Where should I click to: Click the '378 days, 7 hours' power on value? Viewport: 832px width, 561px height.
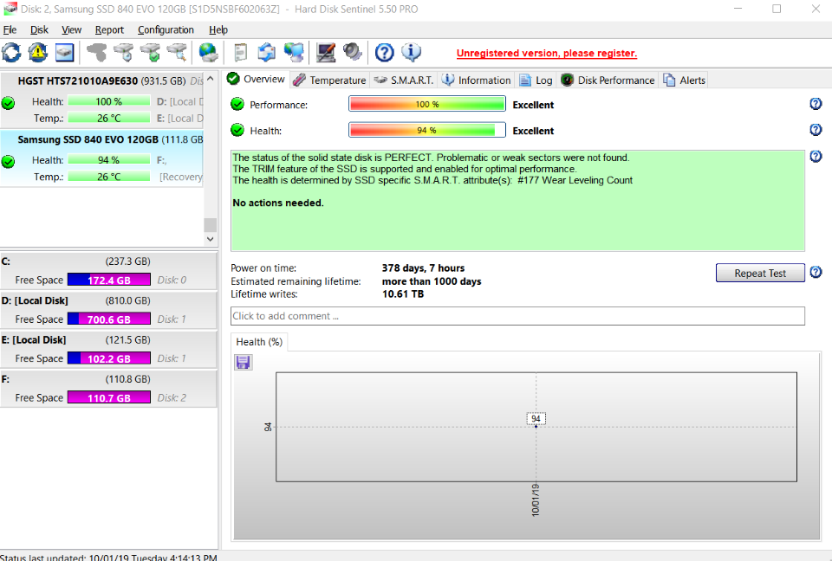tap(423, 268)
